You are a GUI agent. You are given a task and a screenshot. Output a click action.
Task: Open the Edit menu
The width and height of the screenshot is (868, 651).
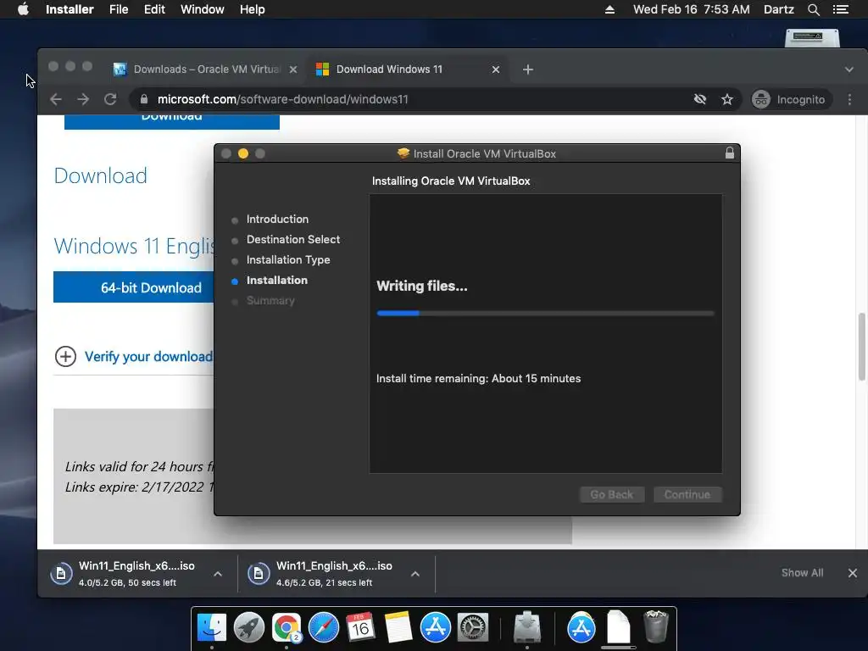(154, 9)
